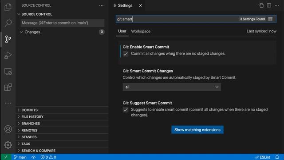Click the cloud publish/sync icon in status bar
Image resolution: width=284 pixels, height=160 pixels.
pyautogui.click(x=34, y=157)
